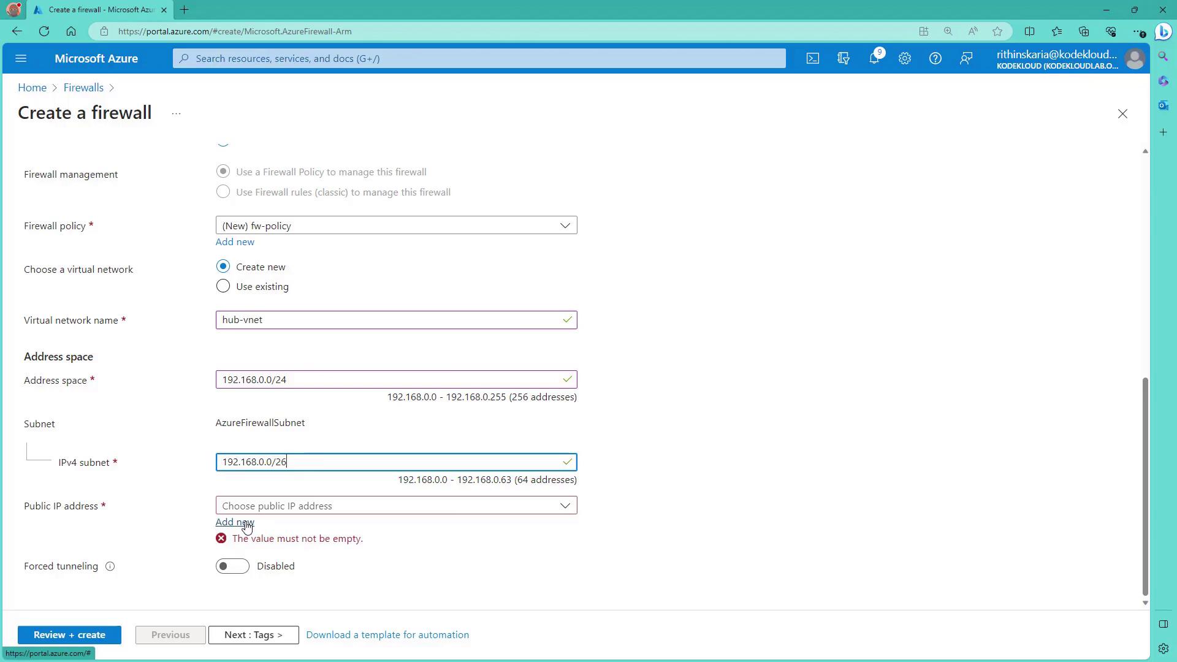Open the portal settings gear
Image resolution: width=1177 pixels, height=662 pixels.
905,59
